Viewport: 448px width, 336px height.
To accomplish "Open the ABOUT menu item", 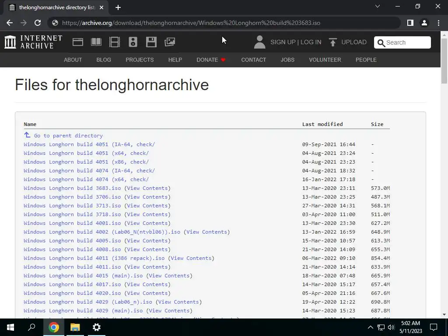I will (73, 59).
